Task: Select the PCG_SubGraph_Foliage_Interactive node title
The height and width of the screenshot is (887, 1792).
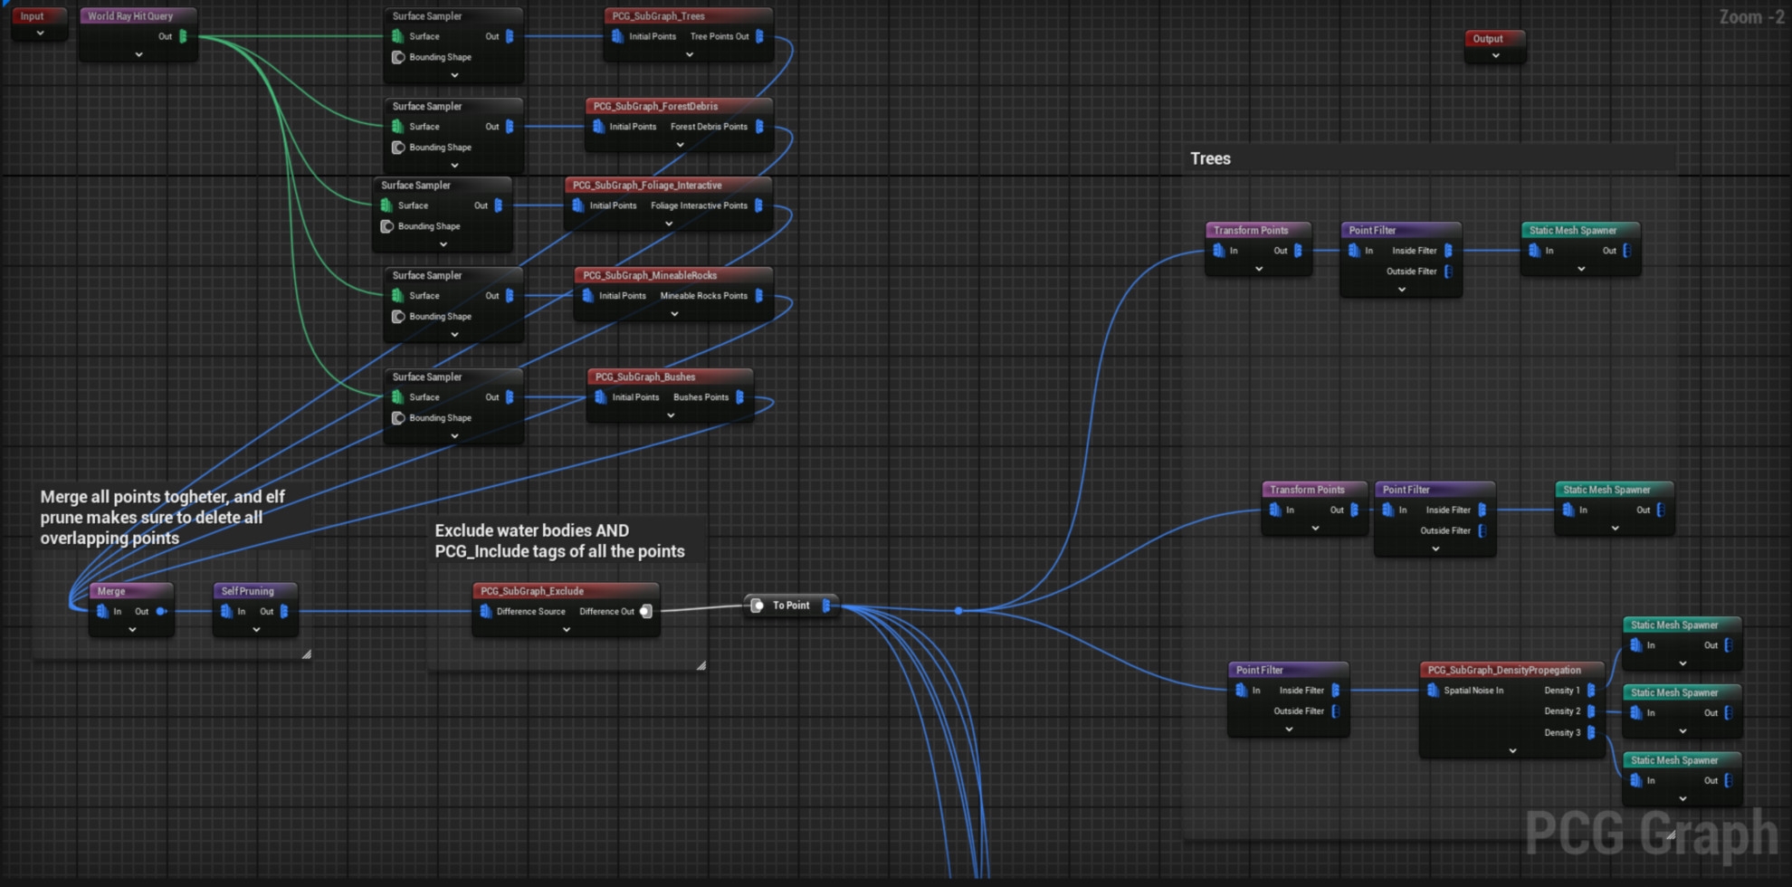Action: 647,186
